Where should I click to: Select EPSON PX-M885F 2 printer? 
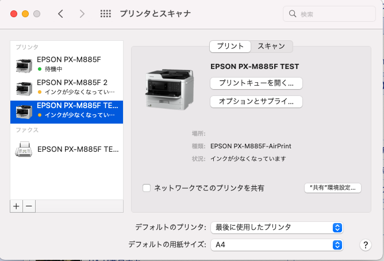pos(67,87)
